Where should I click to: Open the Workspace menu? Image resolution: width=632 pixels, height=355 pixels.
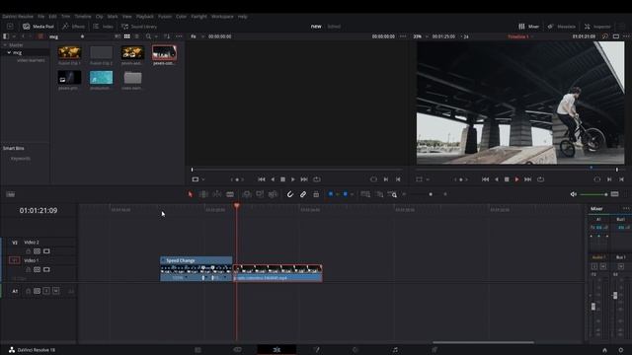point(222,17)
